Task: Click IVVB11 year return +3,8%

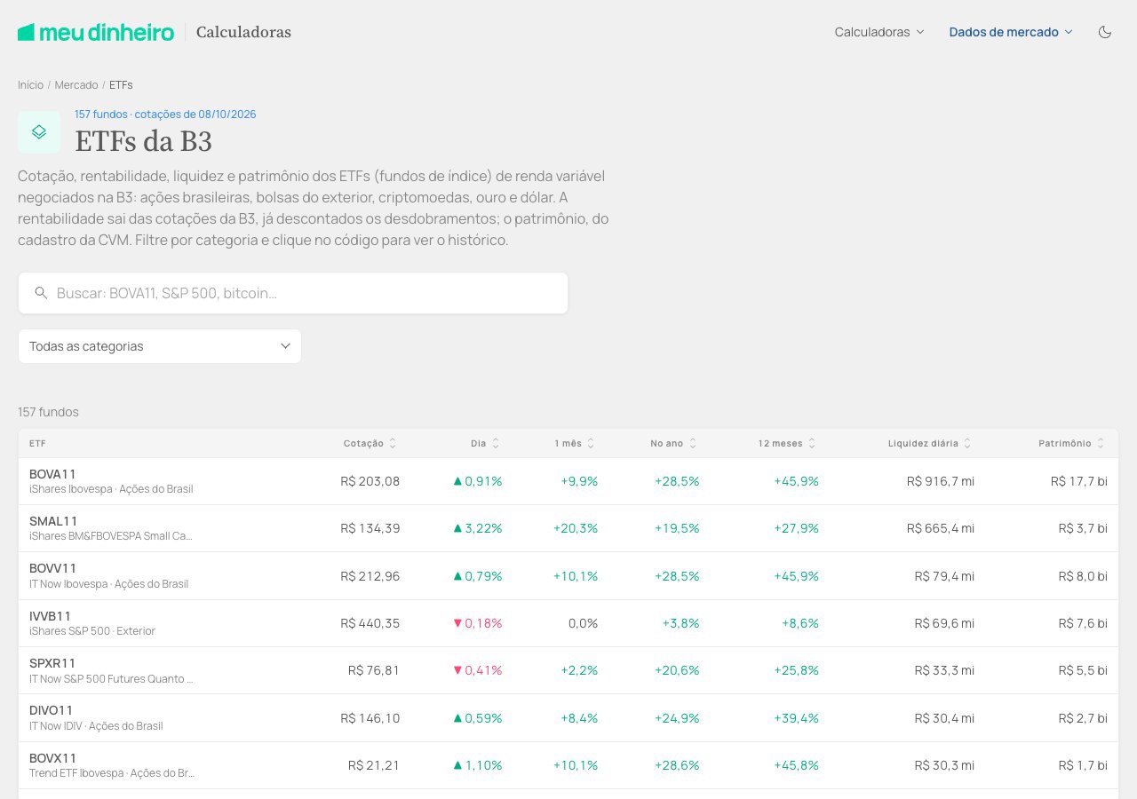Action: tap(680, 623)
